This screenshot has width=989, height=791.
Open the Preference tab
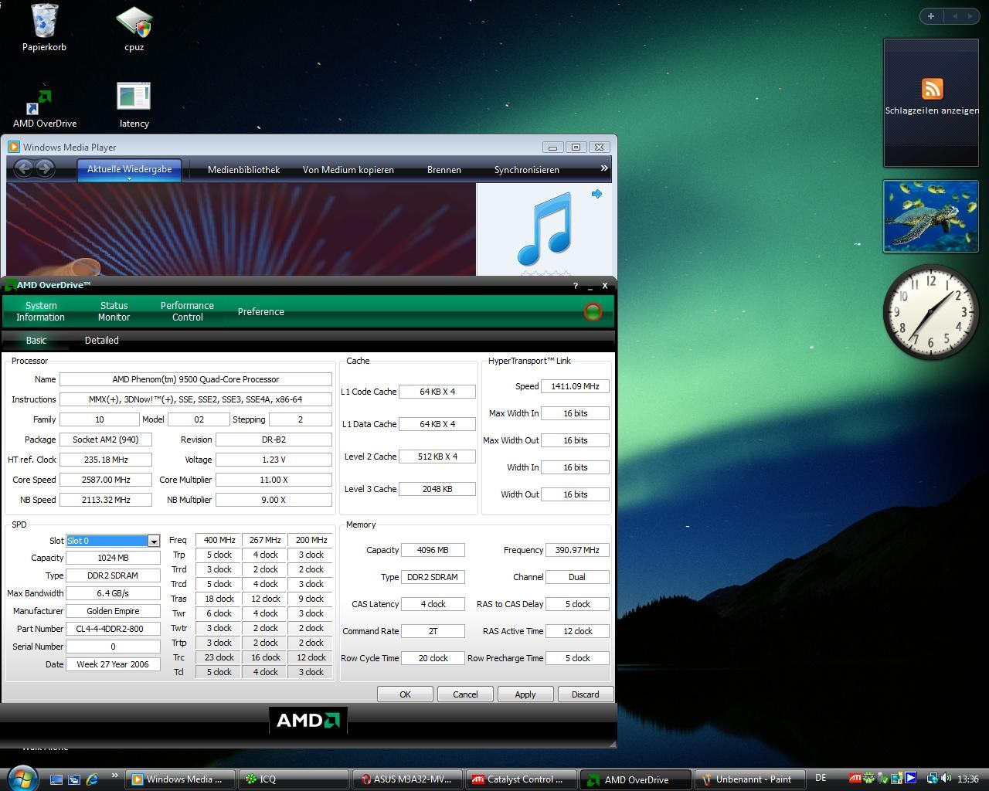tap(260, 311)
